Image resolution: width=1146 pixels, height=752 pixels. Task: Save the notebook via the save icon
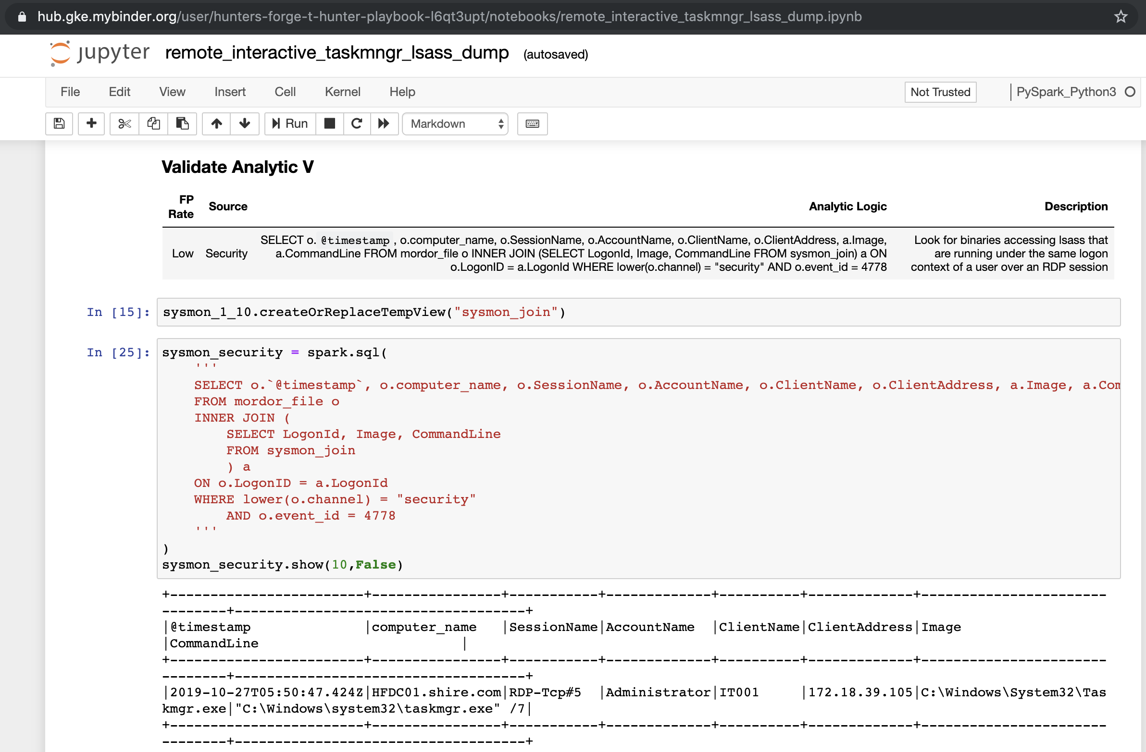59,123
